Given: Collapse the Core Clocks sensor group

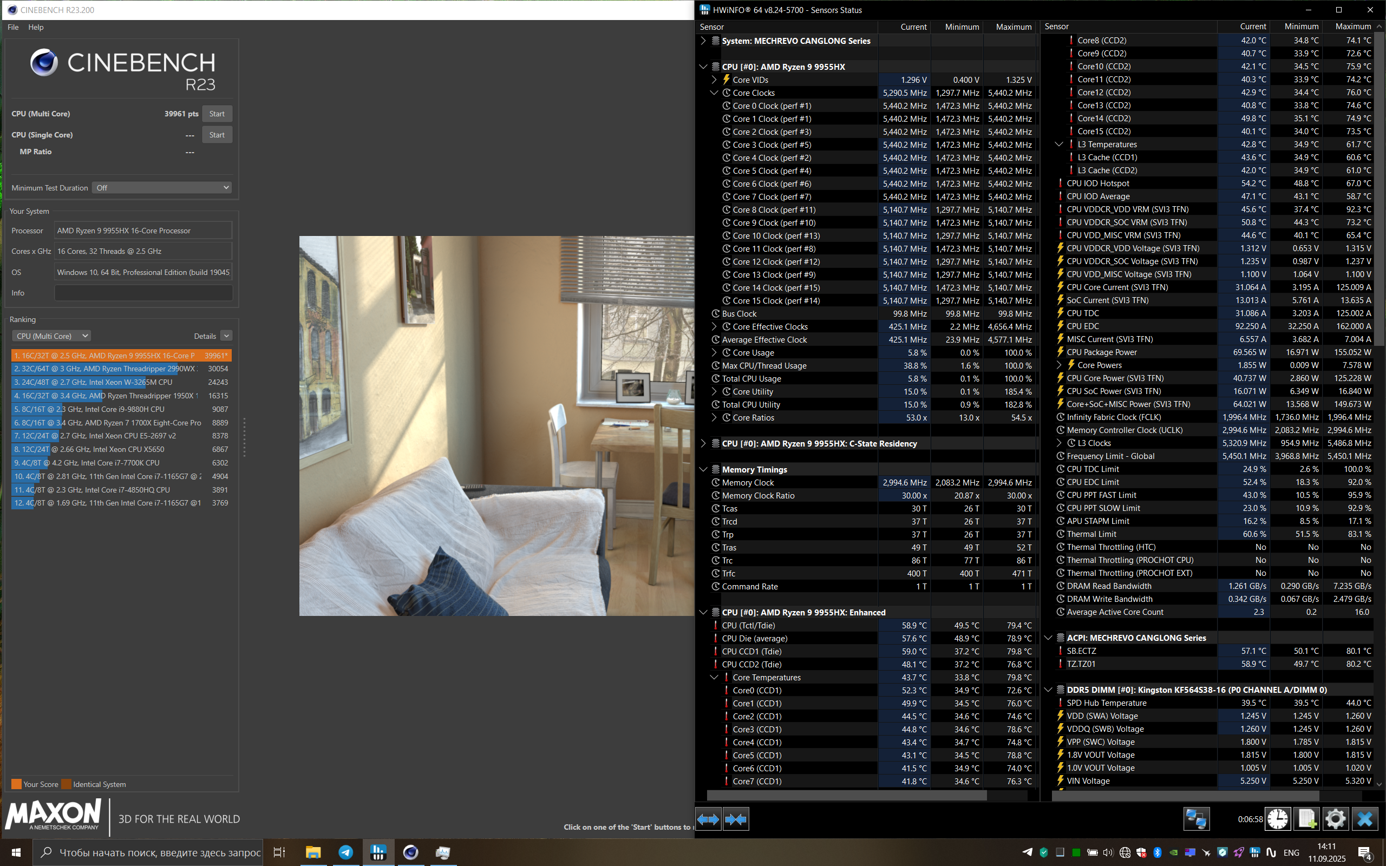Looking at the screenshot, I should 714,93.
